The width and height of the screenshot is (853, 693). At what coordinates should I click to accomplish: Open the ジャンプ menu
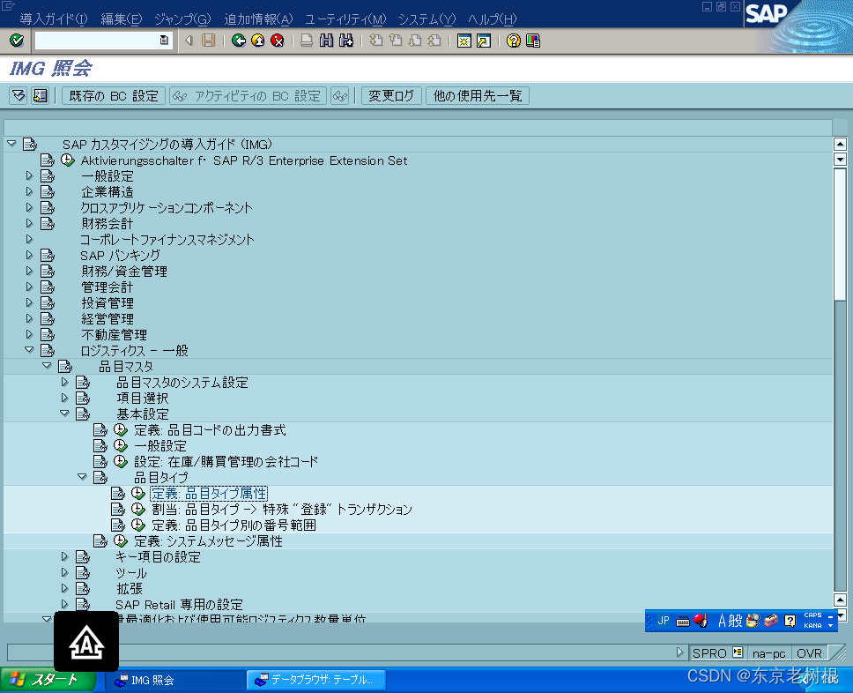tap(182, 19)
